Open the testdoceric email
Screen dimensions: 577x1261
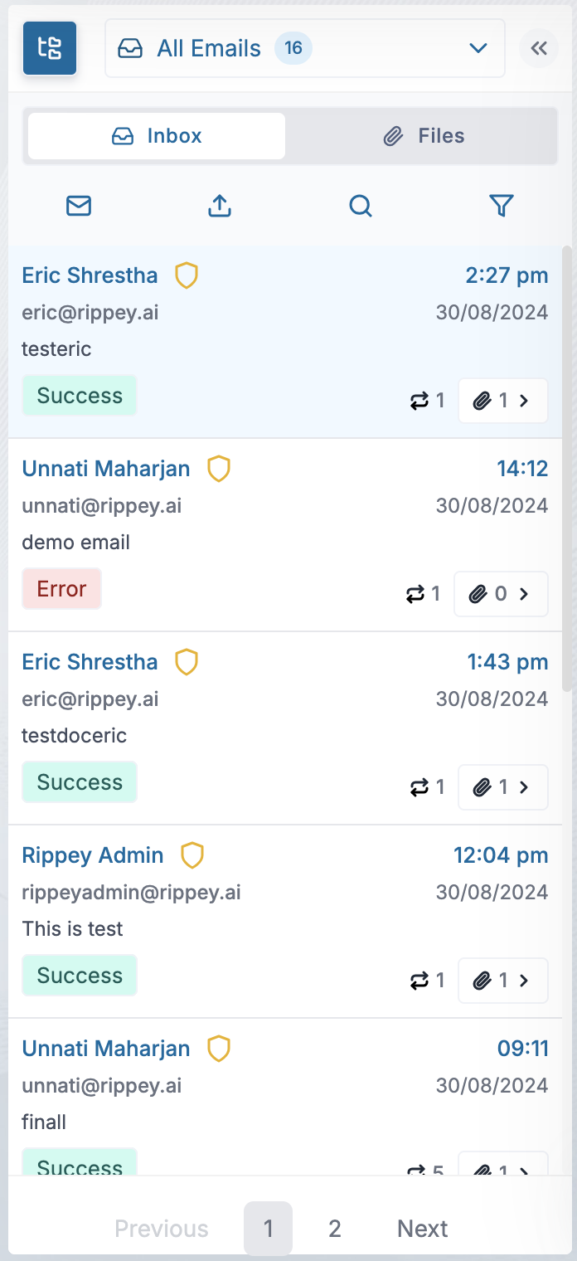tap(75, 736)
